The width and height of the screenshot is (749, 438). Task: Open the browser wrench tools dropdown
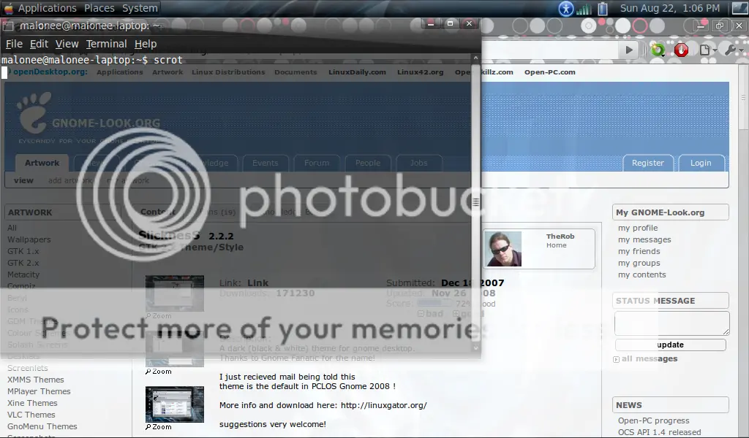point(734,50)
